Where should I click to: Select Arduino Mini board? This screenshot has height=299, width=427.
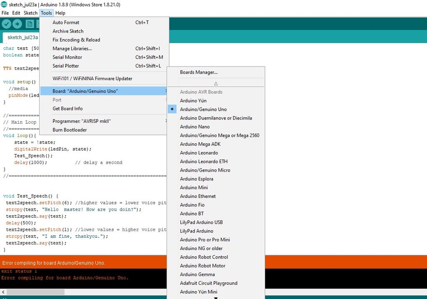(x=216, y=187)
